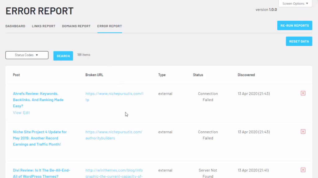Expand Screen Options panel
This screenshot has height=178, width=318.
tap(295, 3)
